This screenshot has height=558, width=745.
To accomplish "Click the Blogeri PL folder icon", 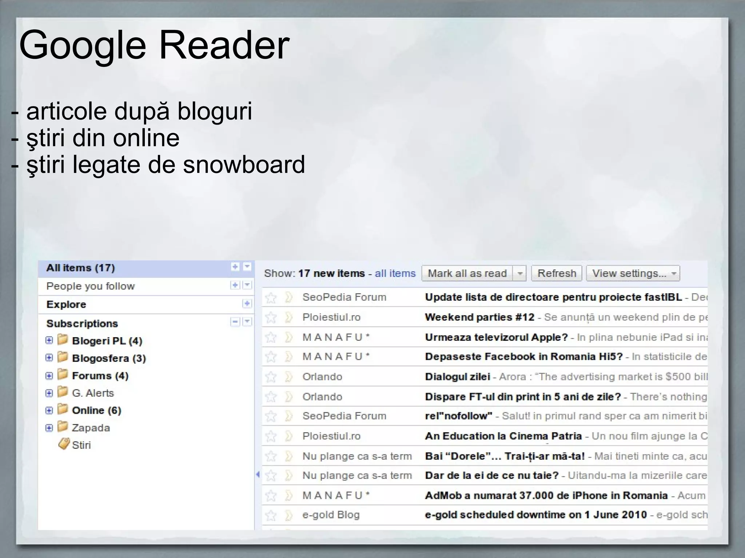I will [x=63, y=339].
